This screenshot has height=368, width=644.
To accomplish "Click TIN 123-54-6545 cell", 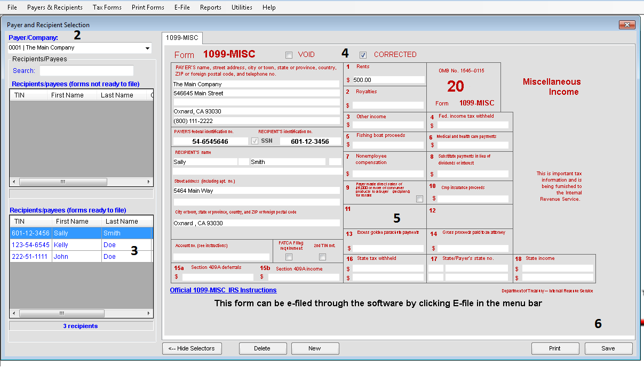I will (30, 245).
